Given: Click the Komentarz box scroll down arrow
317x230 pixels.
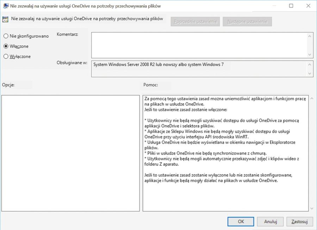Looking at the screenshot, I should (310, 55).
